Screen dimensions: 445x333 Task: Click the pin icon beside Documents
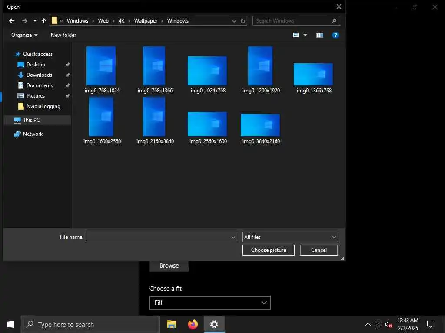(x=67, y=85)
